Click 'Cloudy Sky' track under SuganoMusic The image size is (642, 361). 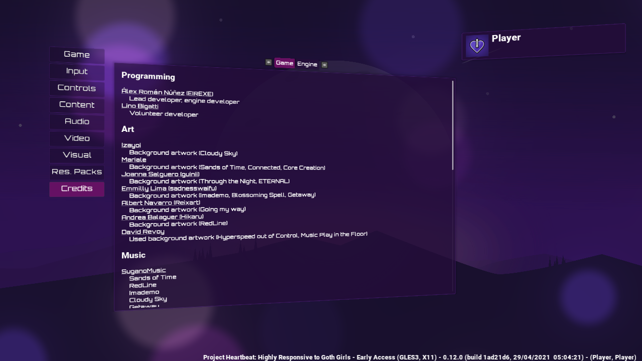(148, 299)
